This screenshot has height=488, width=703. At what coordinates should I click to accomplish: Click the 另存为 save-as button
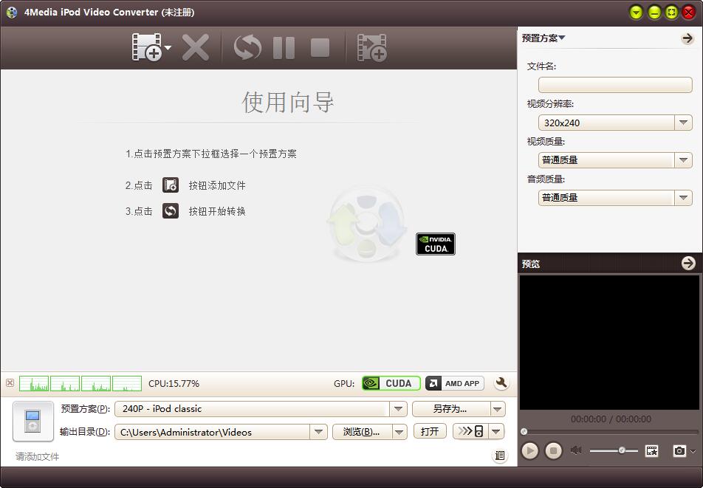pos(449,408)
